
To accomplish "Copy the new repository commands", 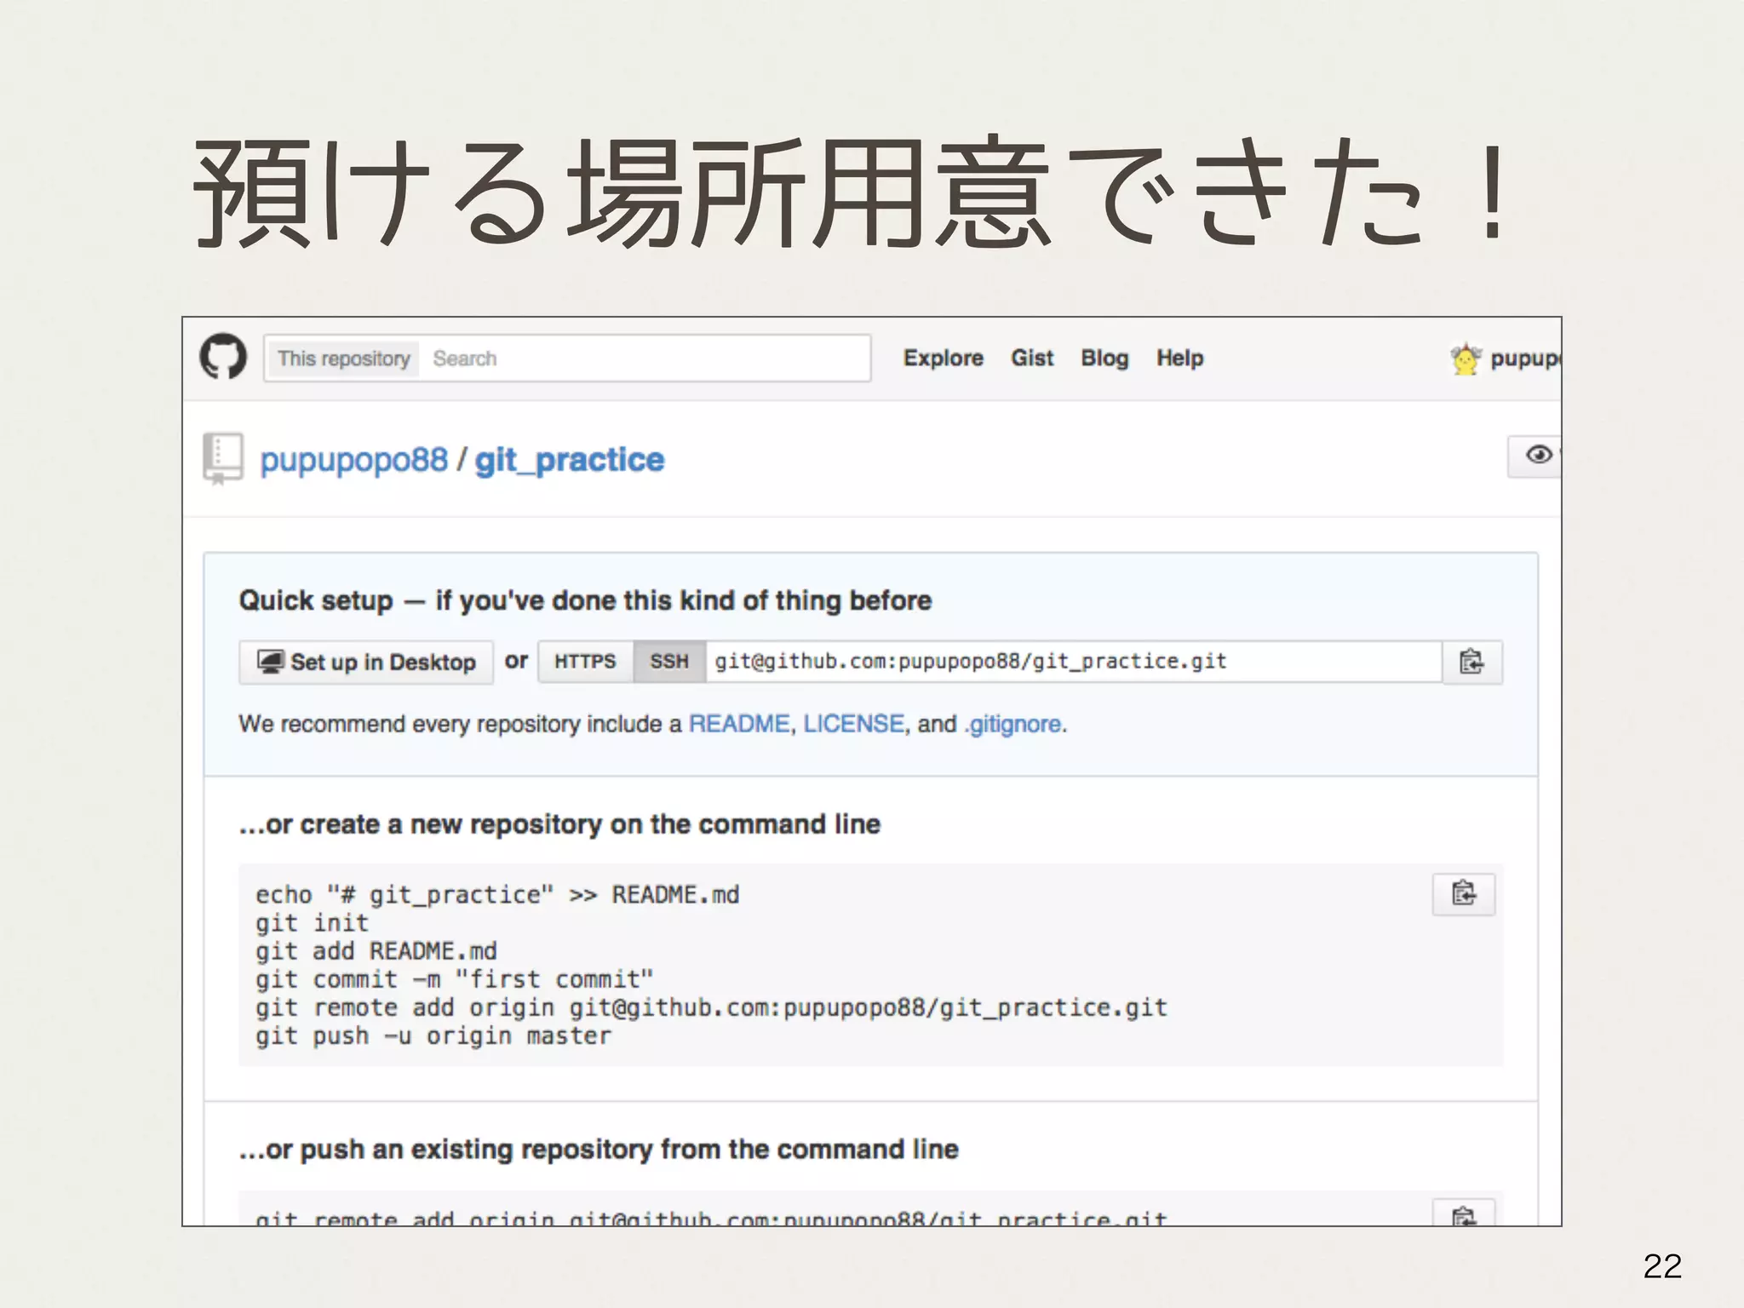I will point(1463,893).
